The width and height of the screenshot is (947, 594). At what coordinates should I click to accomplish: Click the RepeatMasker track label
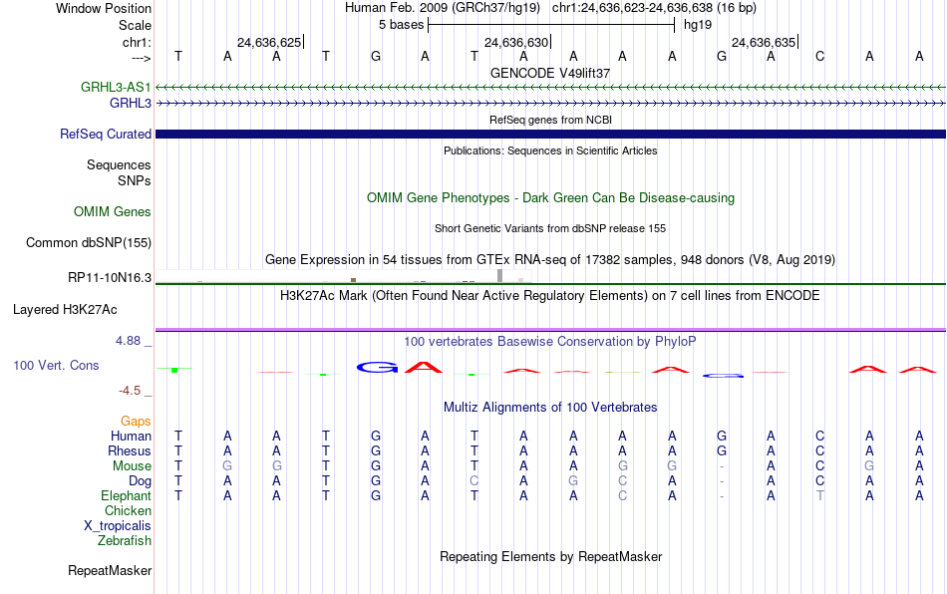110,570
